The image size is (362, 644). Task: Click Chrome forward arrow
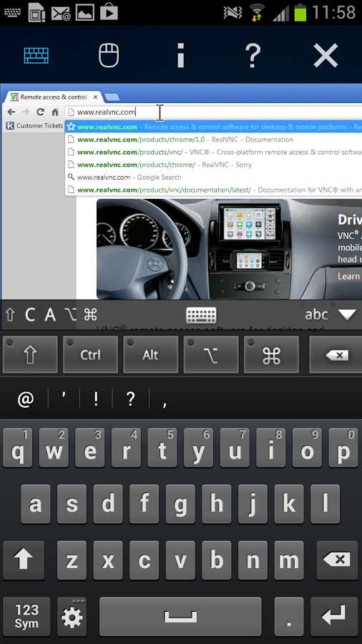click(x=26, y=112)
